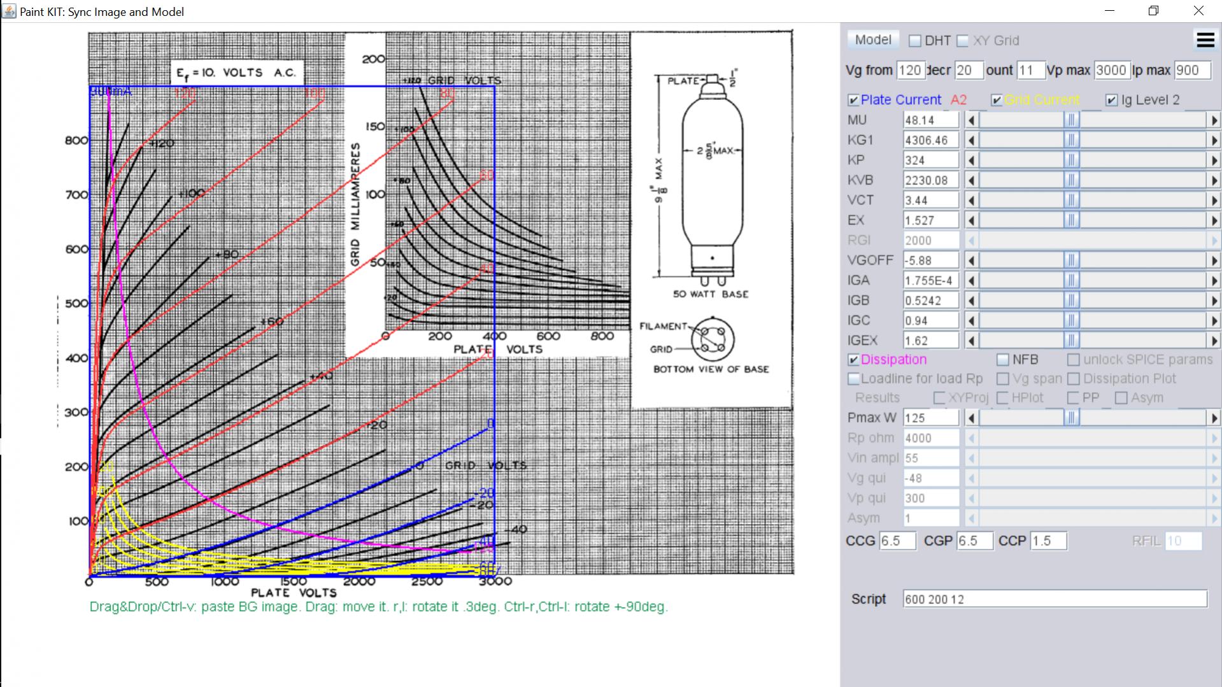The height and width of the screenshot is (687, 1222).
Task: Decrease MU with left arrow
Action: click(971, 120)
